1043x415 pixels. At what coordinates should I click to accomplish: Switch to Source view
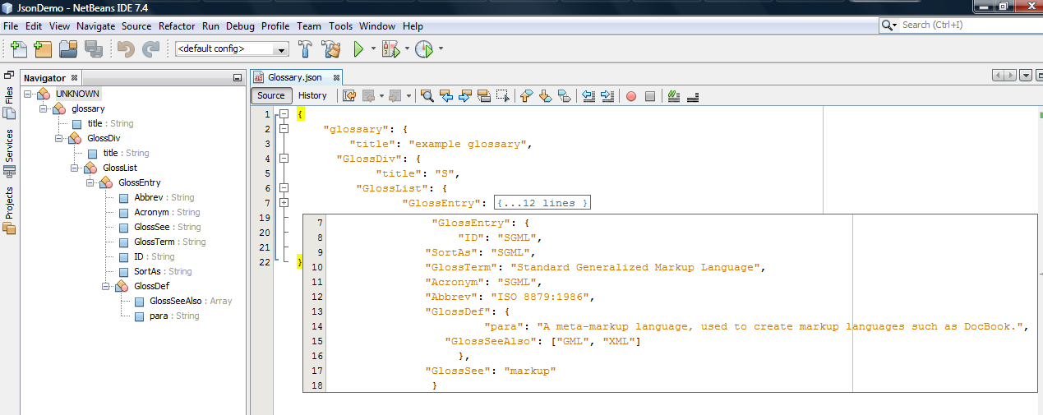pos(271,95)
